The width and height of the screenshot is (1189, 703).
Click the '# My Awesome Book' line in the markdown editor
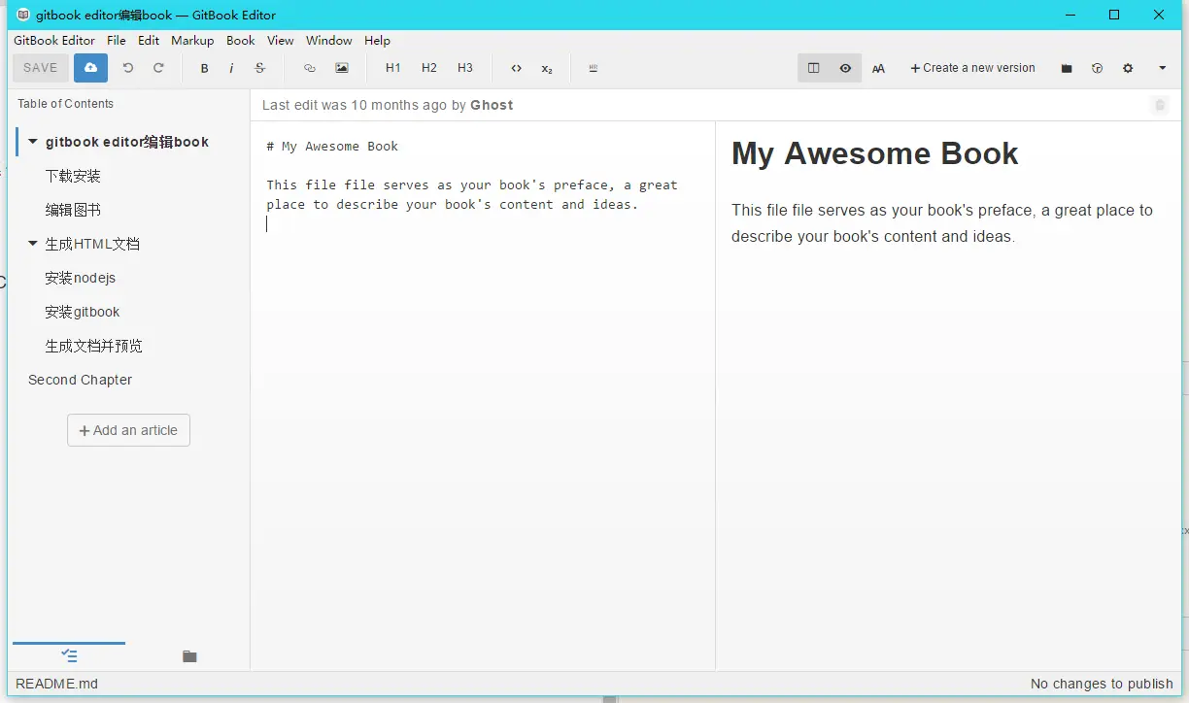(332, 147)
